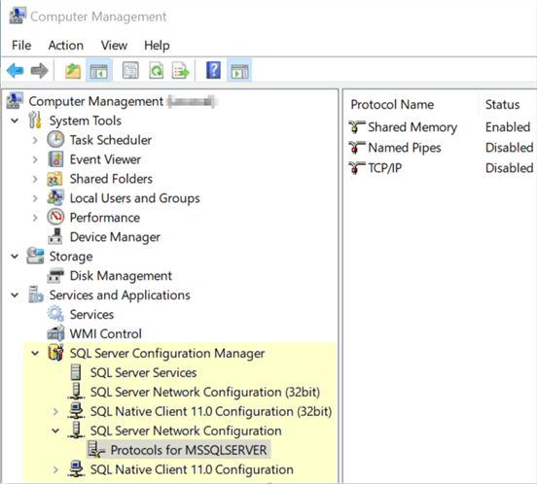The height and width of the screenshot is (484, 537).
Task: Select SQL Server Network Configuration (32bit)
Action: [x=205, y=392]
